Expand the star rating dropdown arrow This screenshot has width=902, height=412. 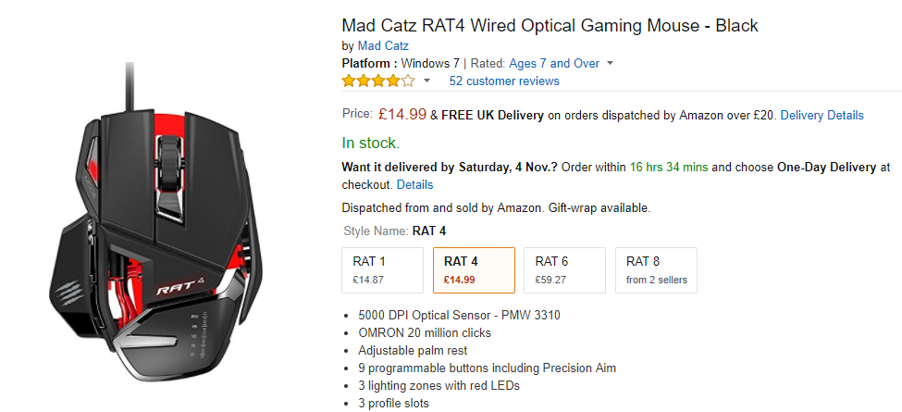coord(426,81)
